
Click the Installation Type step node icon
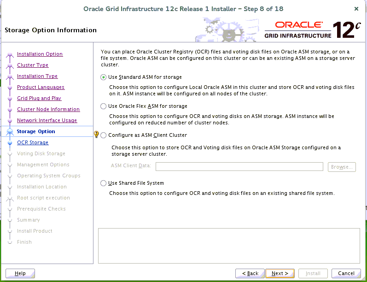(x=10, y=76)
